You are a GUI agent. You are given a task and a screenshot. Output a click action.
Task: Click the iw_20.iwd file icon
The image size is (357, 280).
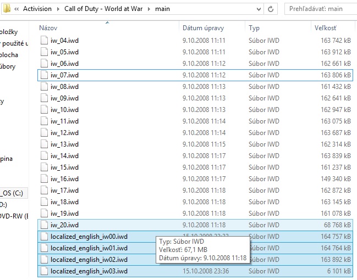(x=45, y=225)
